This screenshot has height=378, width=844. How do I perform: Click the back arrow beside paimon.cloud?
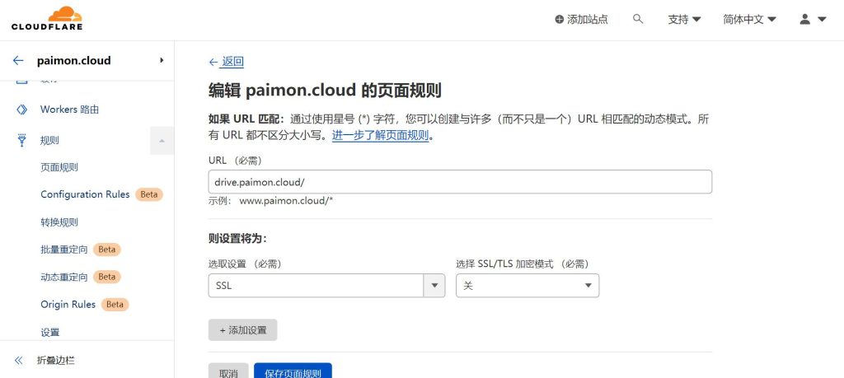coord(18,60)
